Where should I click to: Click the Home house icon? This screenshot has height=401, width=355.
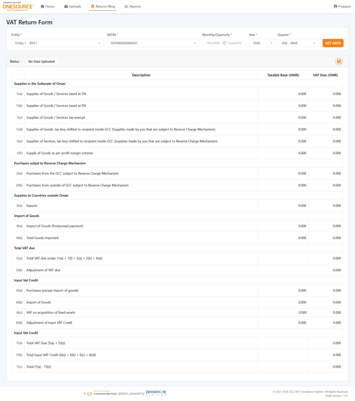tap(42, 6)
